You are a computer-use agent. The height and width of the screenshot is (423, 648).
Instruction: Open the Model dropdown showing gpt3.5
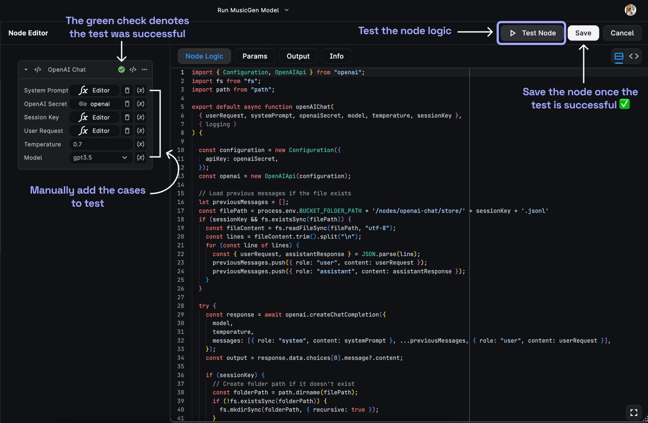click(x=101, y=158)
